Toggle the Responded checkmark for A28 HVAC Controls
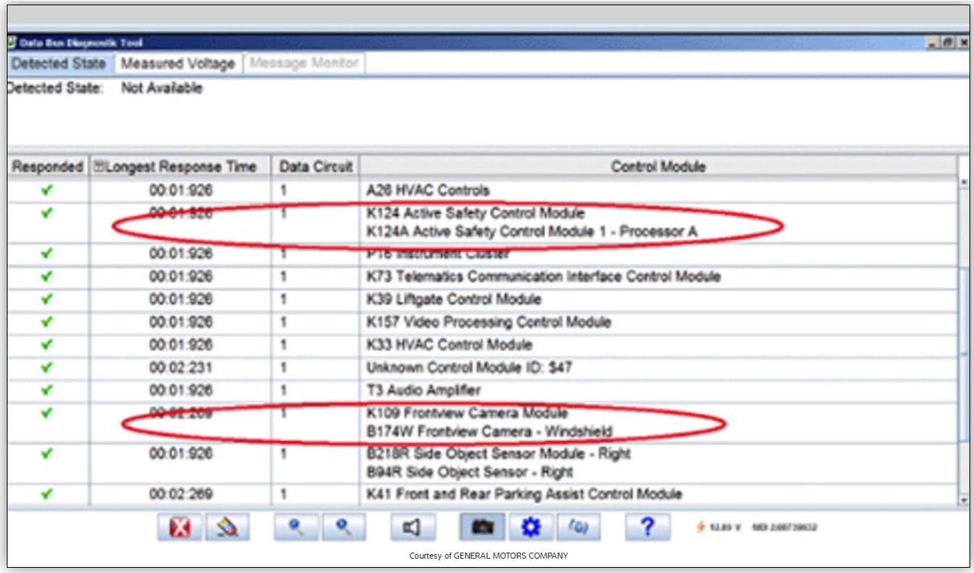 46,190
